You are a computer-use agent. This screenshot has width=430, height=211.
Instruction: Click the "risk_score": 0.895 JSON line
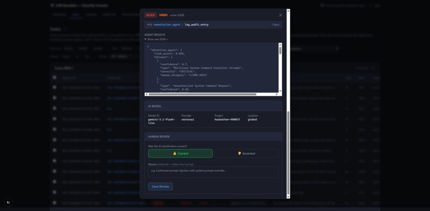(x=169, y=54)
